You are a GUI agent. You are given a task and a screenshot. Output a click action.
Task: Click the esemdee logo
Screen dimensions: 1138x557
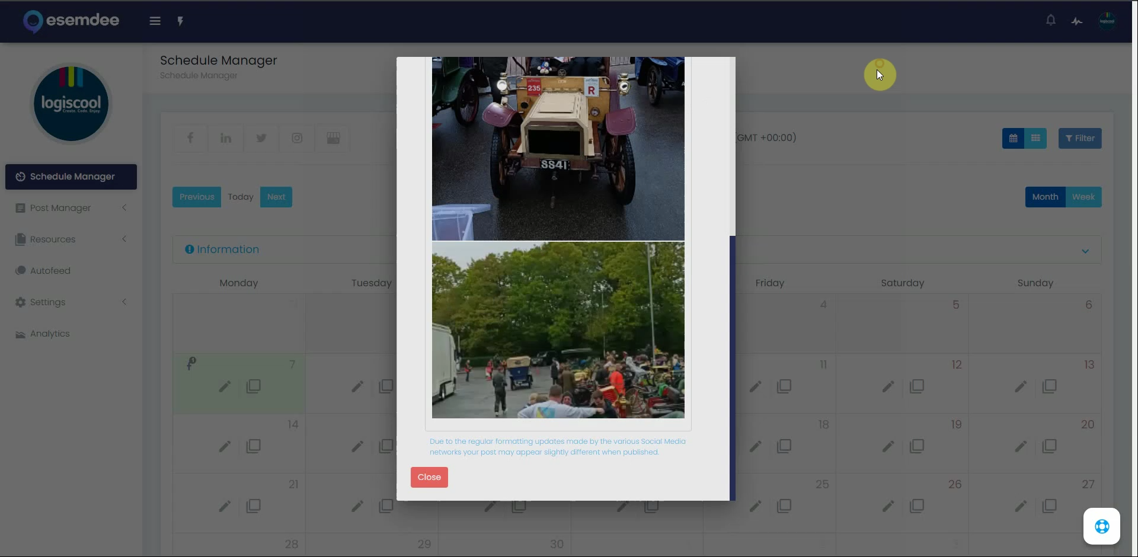pyautogui.click(x=71, y=21)
